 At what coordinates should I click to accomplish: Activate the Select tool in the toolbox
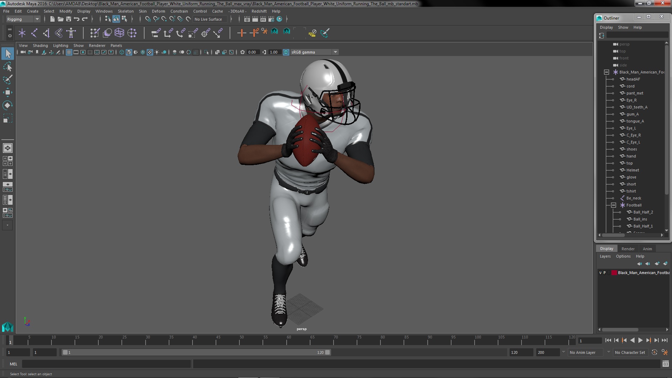pos(8,54)
